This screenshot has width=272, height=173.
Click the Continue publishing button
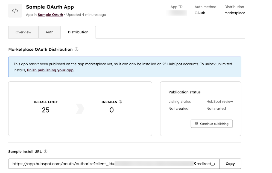[x=212, y=124]
